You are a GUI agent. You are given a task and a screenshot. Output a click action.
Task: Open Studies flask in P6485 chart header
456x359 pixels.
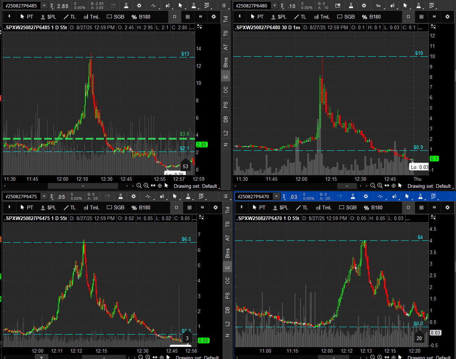coord(126,6)
